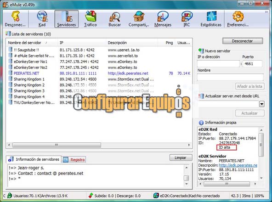The height and width of the screenshot is (202, 272).
Task: Click the Puerto field showing 4661
Action: 252,64
